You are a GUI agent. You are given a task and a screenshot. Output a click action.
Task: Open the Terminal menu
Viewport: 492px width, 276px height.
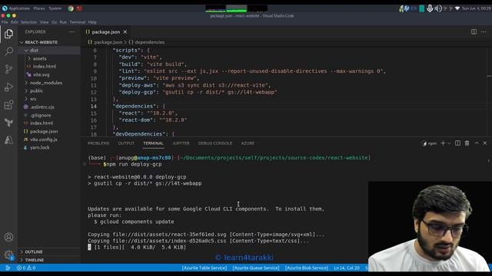tap(78, 22)
